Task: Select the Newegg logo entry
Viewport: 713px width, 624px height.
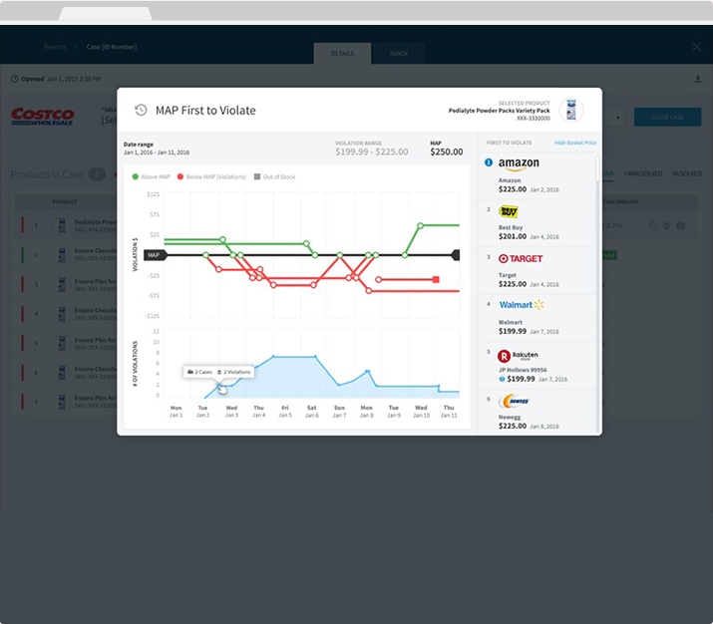Action: pos(513,401)
